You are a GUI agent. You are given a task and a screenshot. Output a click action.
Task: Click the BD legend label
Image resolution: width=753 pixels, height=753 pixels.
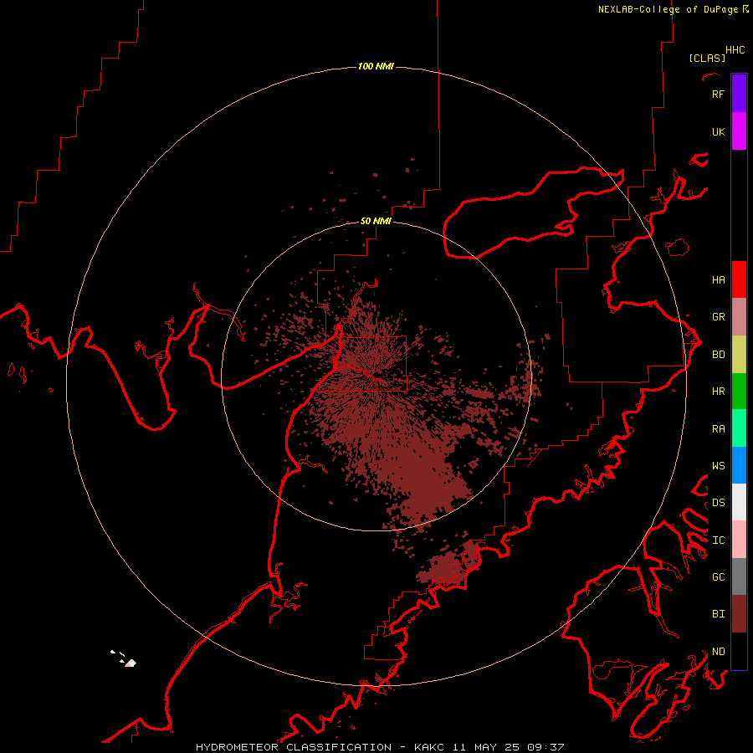tap(718, 355)
